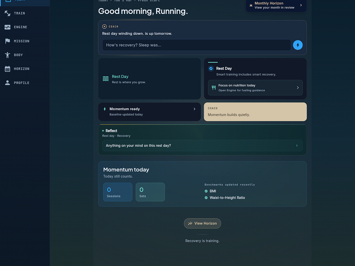Click the Coach circle icon above message
Image resolution: width=355 pixels, height=266 pixels.
point(104,27)
